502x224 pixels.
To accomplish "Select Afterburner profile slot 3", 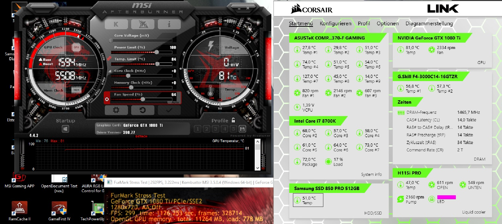I will [x=216, y=129].
